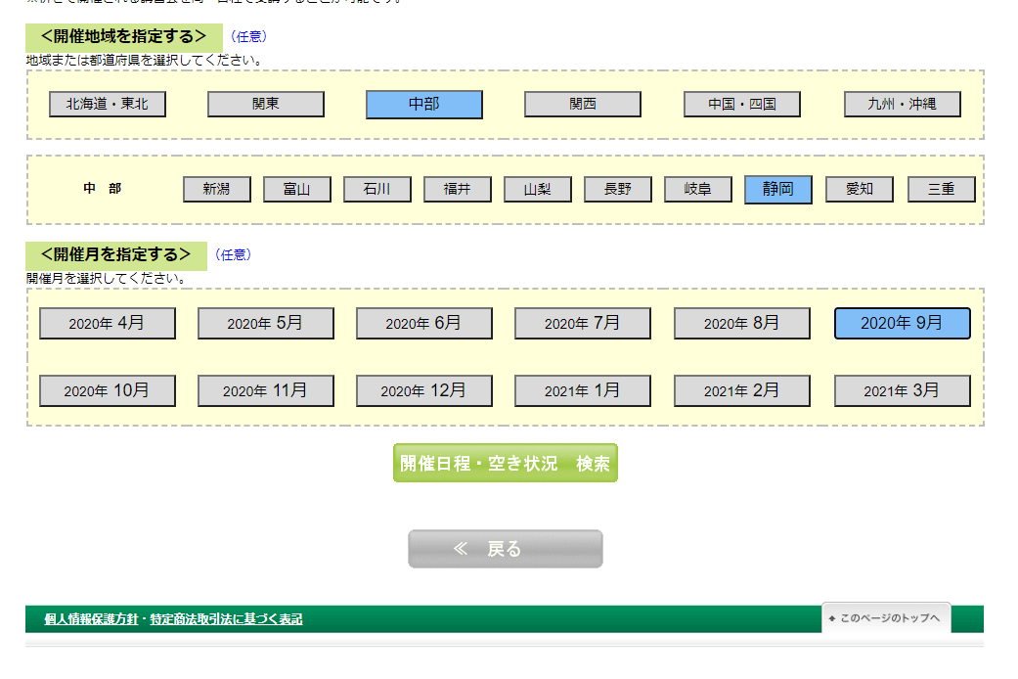Pick 三重 prefecture
This screenshot has width=1018, height=679.
(x=941, y=190)
